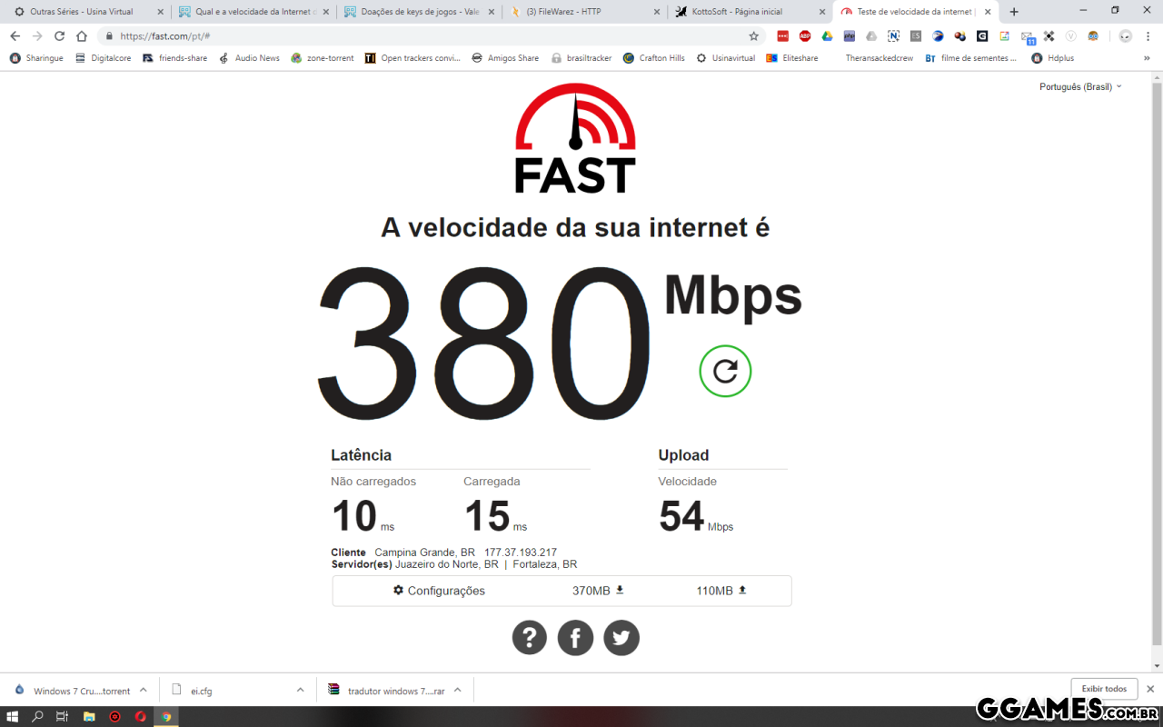The image size is (1163, 727).
Task: Go to the browser home page icon
Action: (82, 36)
